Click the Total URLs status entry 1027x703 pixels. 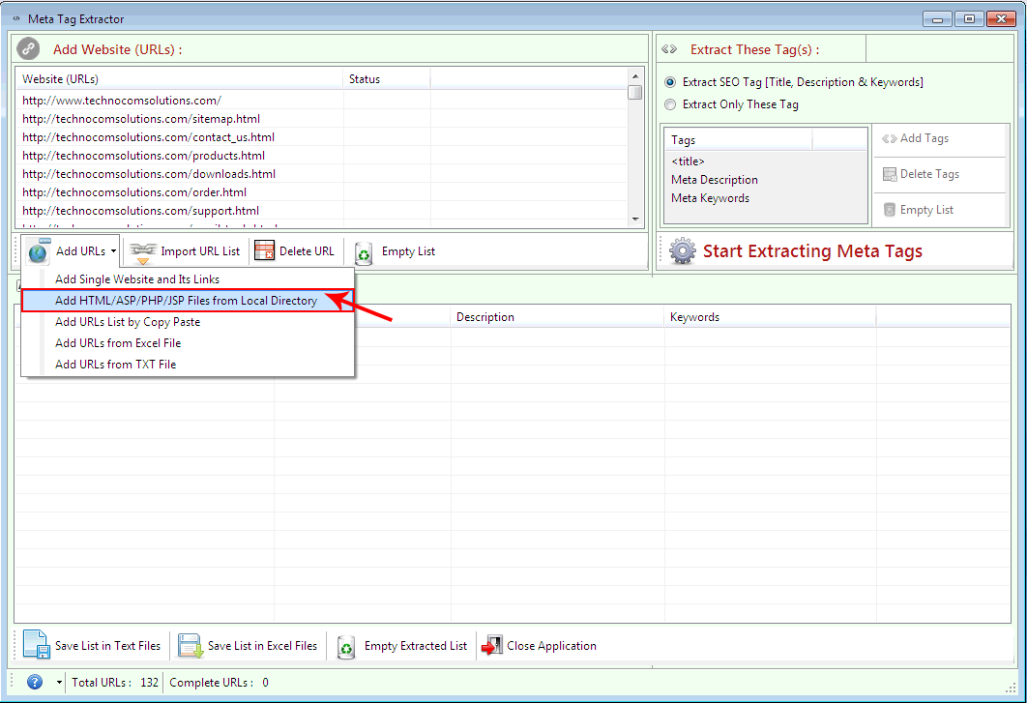coord(115,682)
